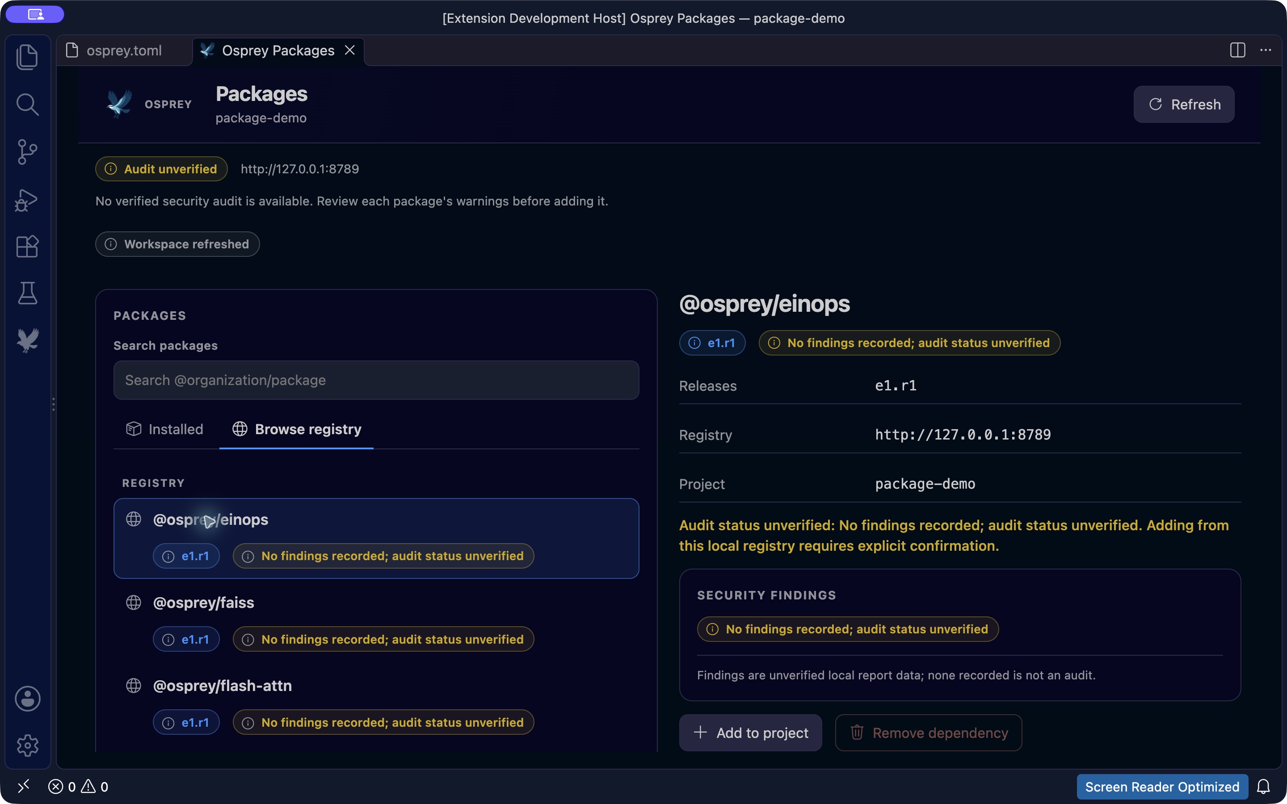Screen dimensions: 1287x804
Task: Open the Manage gear icon
Action: (27, 745)
